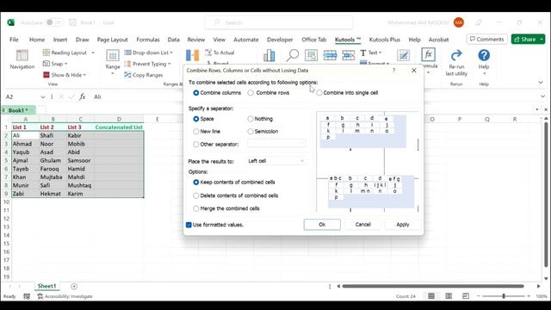Switch to Page Layout view icon
551x310 pixels.
coord(449,296)
